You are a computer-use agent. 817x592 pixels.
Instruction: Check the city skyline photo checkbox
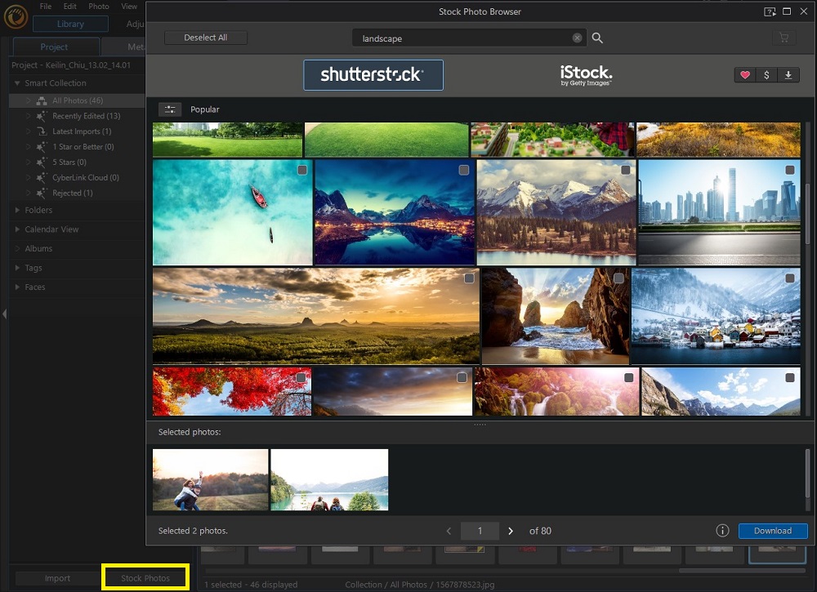[788, 170]
